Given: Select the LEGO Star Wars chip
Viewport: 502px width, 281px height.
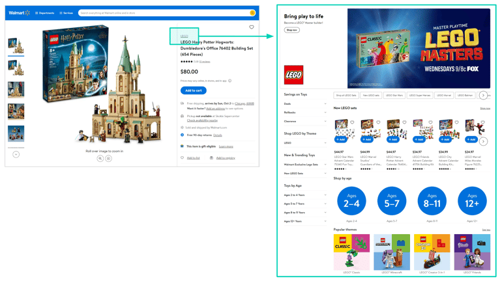Looking at the screenshot, I should (394, 95).
